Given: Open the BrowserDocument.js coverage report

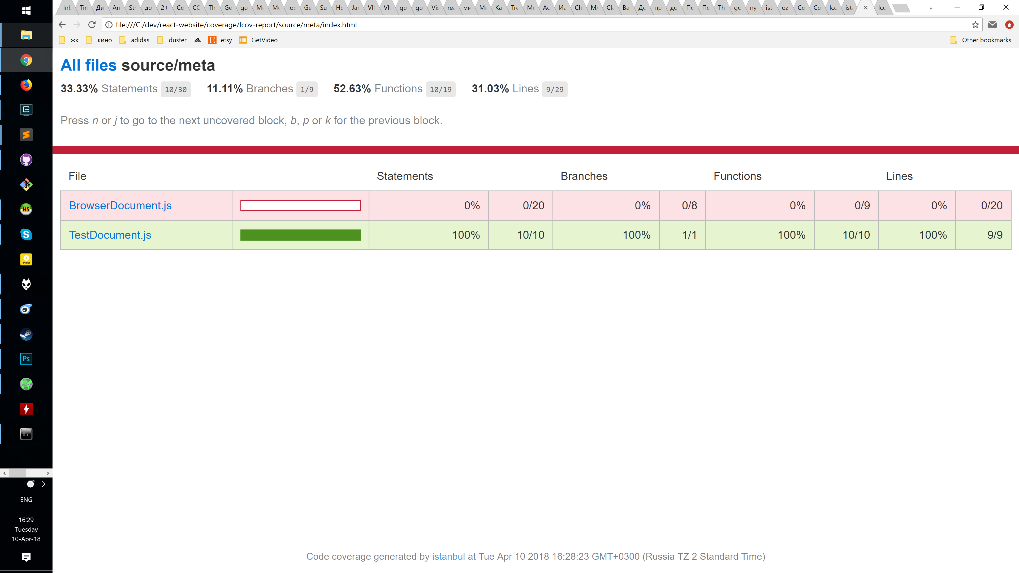Looking at the screenshot, I should [120, 205].
